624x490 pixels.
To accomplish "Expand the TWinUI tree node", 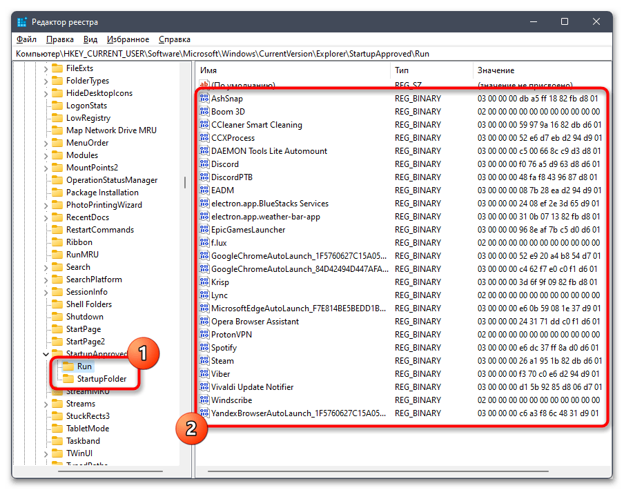I will point(46,454).
